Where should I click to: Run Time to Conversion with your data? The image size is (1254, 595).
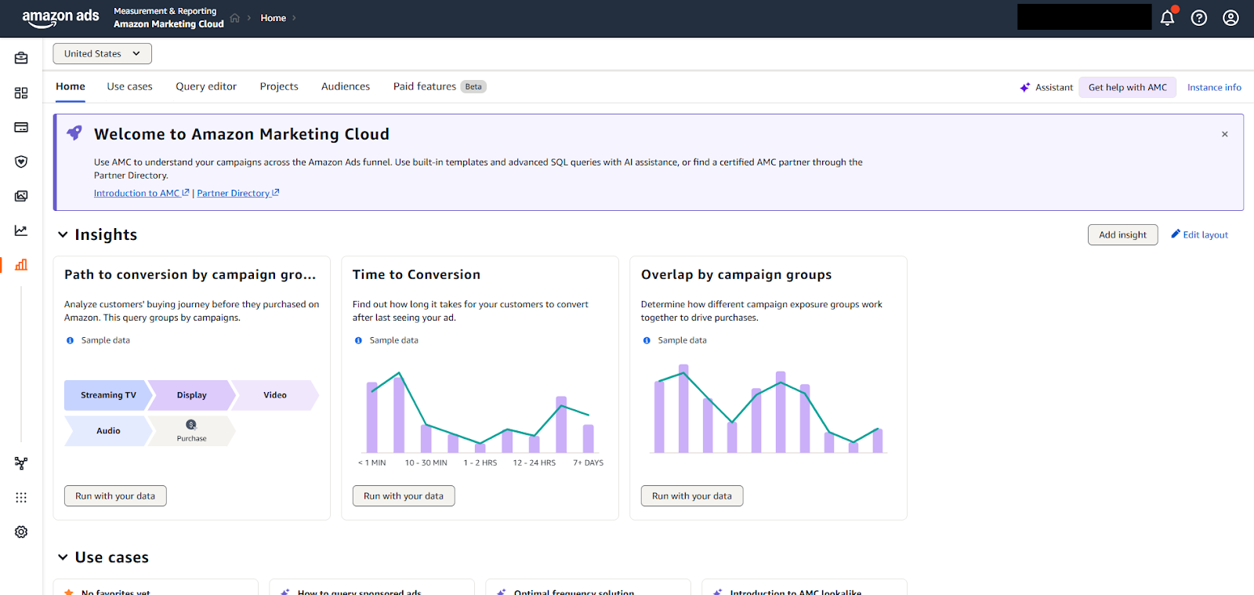pos(404,495)
